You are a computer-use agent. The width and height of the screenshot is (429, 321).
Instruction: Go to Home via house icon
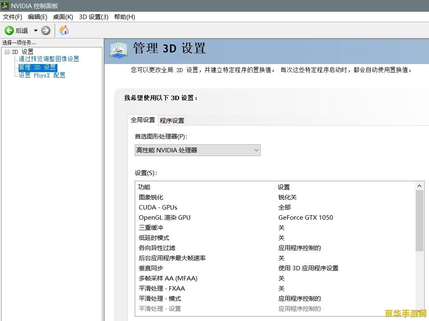64,30
